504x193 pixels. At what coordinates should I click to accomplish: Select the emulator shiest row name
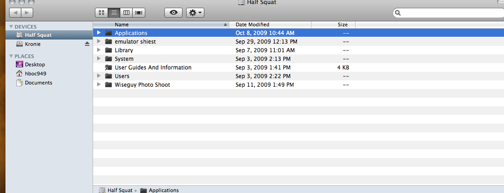(135, 41)
